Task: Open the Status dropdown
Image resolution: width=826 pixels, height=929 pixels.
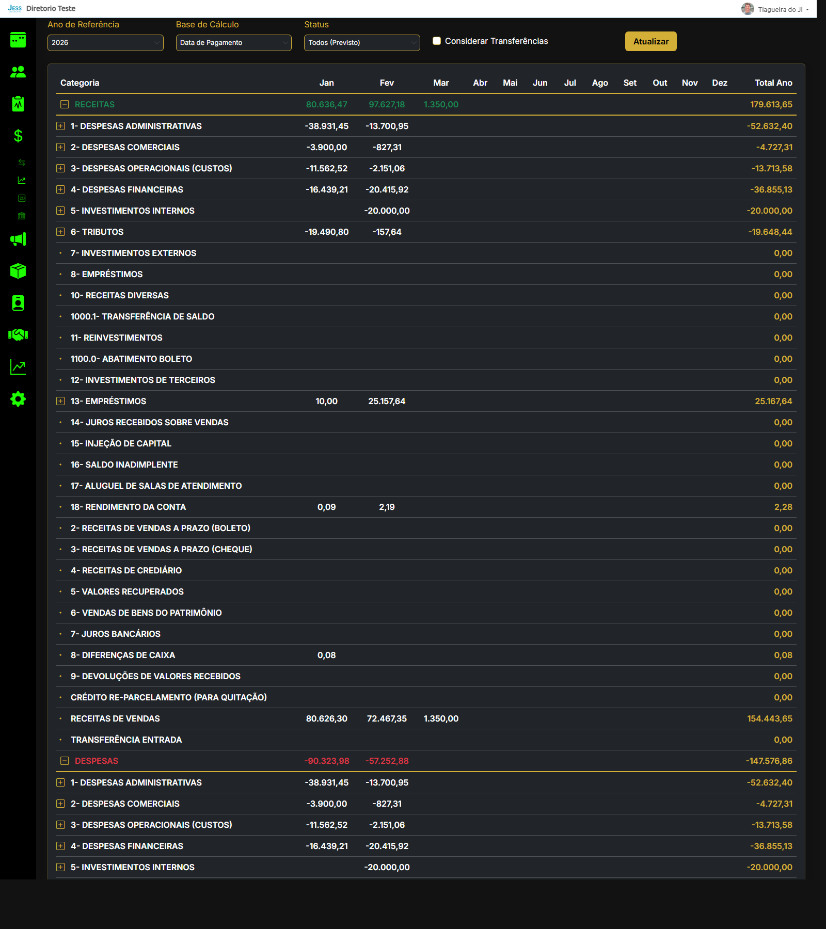Action: click(361, 43)
